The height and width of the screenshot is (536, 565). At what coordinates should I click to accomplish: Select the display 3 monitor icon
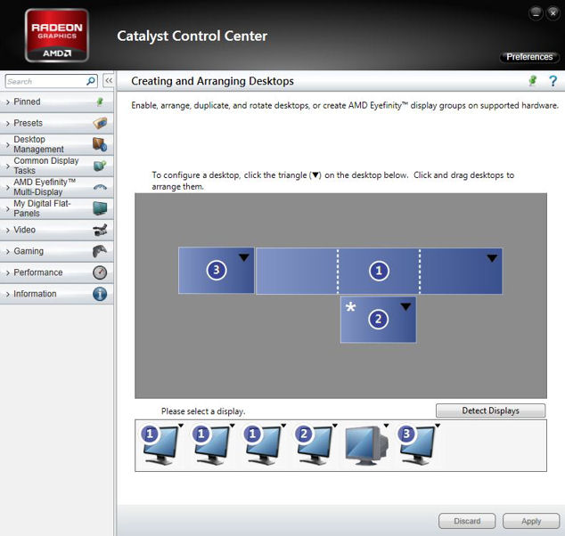416,445
